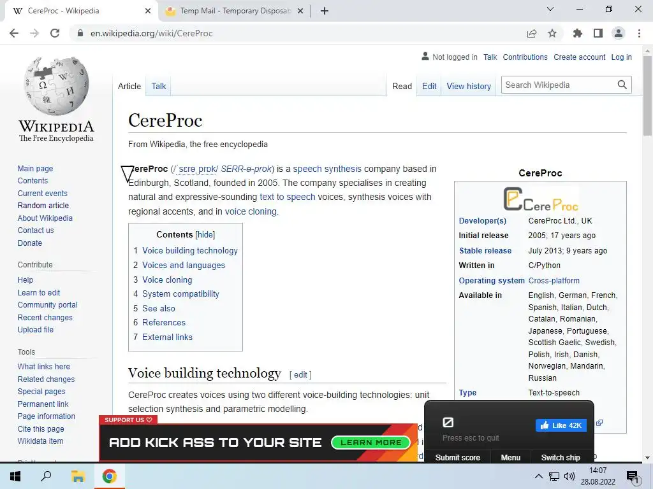The image size is (653, 489).
Task: Click the search magnifier in Wikipedia search box
Action: click(x=622, y=85)
